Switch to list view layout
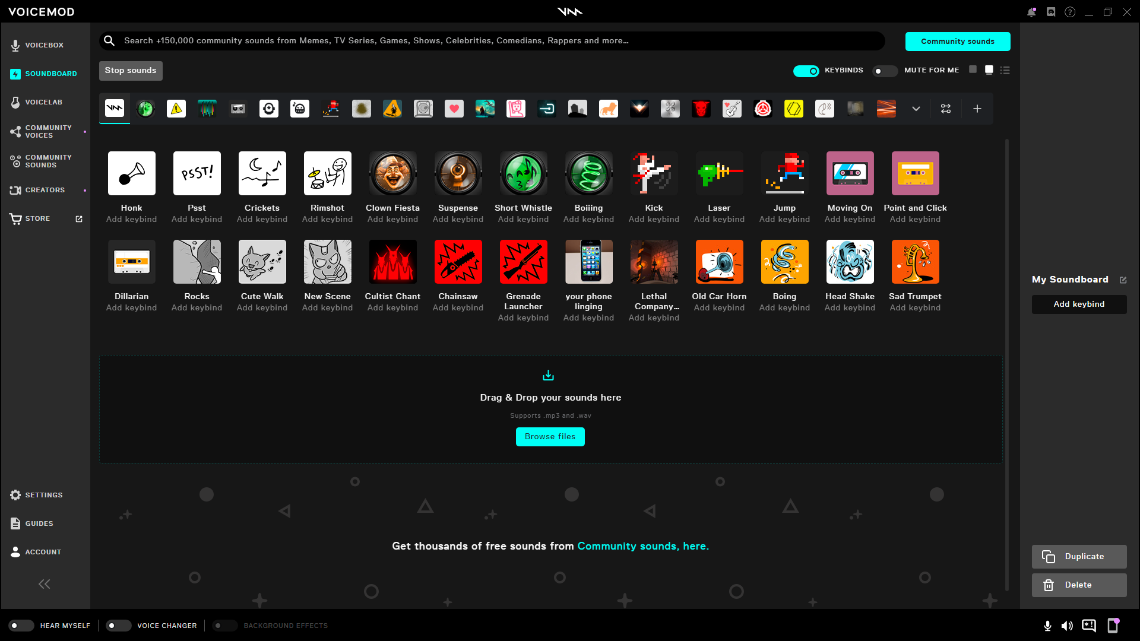Screen dimensions: 1140x641 [1005, 70]
